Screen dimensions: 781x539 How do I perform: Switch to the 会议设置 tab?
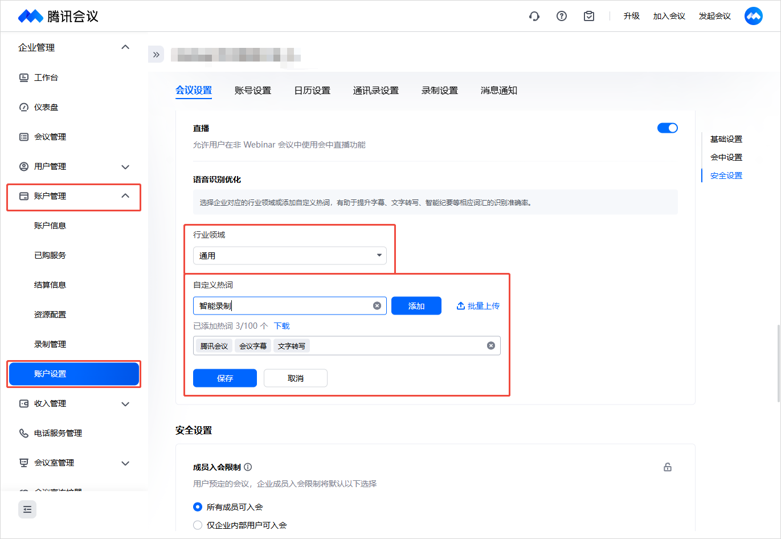[x=194, y=91]
